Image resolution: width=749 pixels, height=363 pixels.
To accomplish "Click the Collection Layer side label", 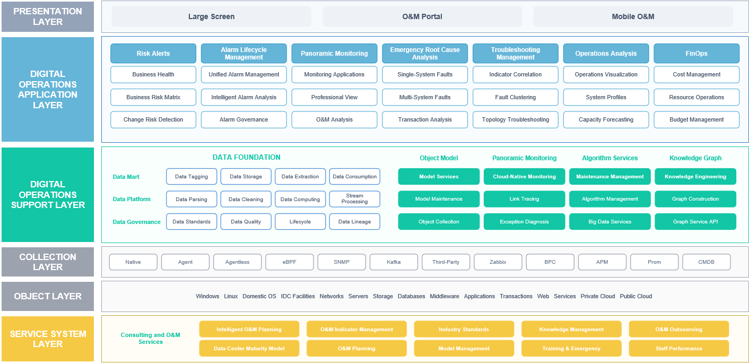I will [48, 262].
